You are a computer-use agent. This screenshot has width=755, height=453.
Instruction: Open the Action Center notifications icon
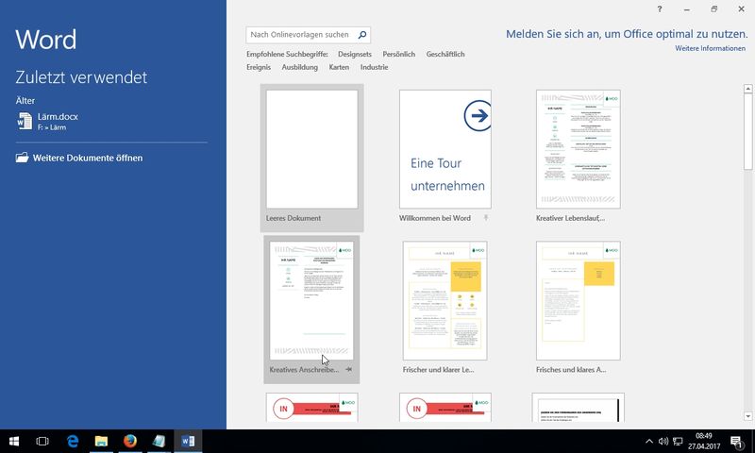736,441
